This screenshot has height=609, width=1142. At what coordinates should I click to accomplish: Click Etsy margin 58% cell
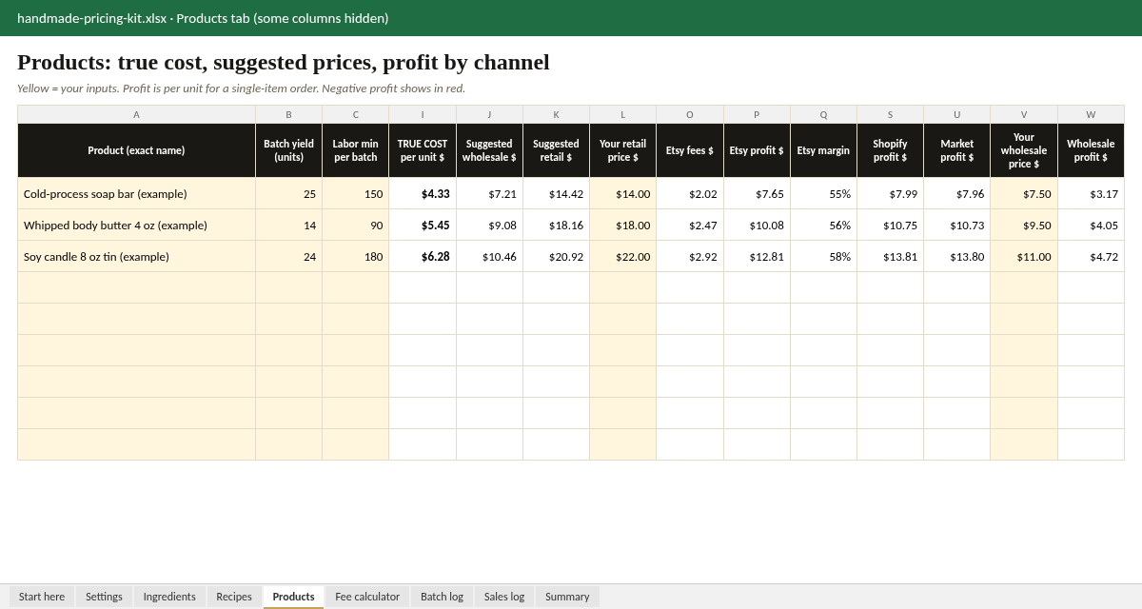(x=823, y=256)
